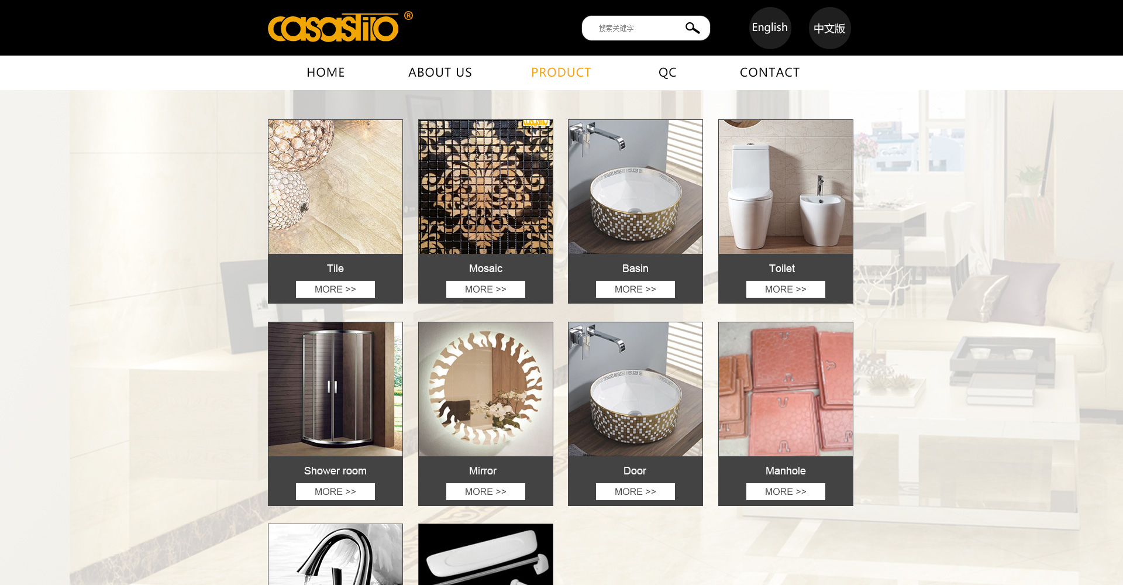Click the Mosaic pattern thumbnail image
The width and height of the screenshot is (1123, 585).
[485, 187]
